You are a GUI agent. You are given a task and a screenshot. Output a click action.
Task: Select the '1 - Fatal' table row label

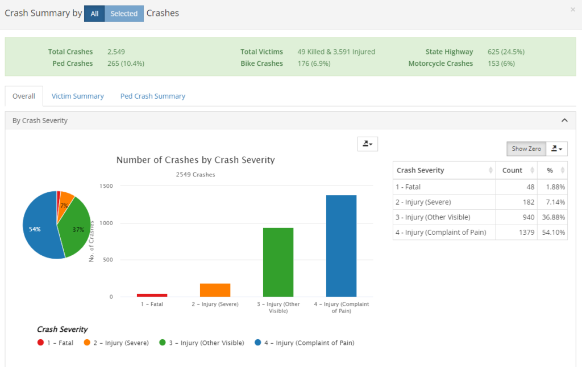point(408,187)
